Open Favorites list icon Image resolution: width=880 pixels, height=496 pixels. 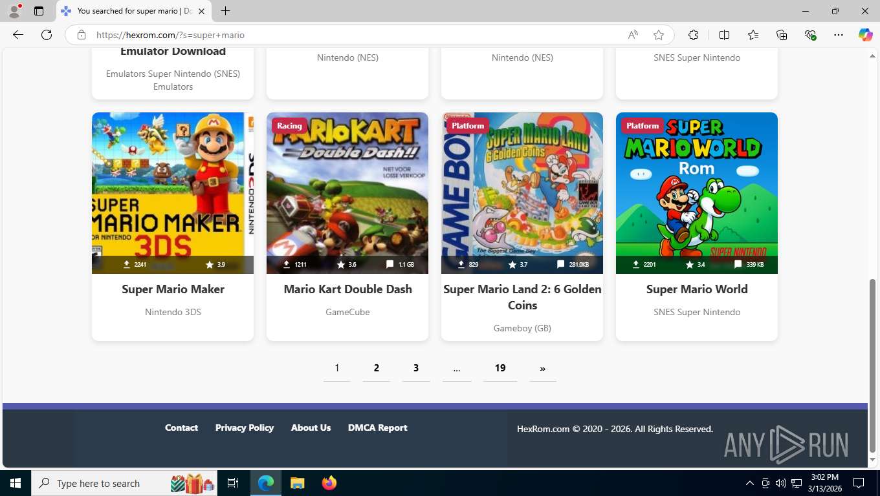coord(753,35)
